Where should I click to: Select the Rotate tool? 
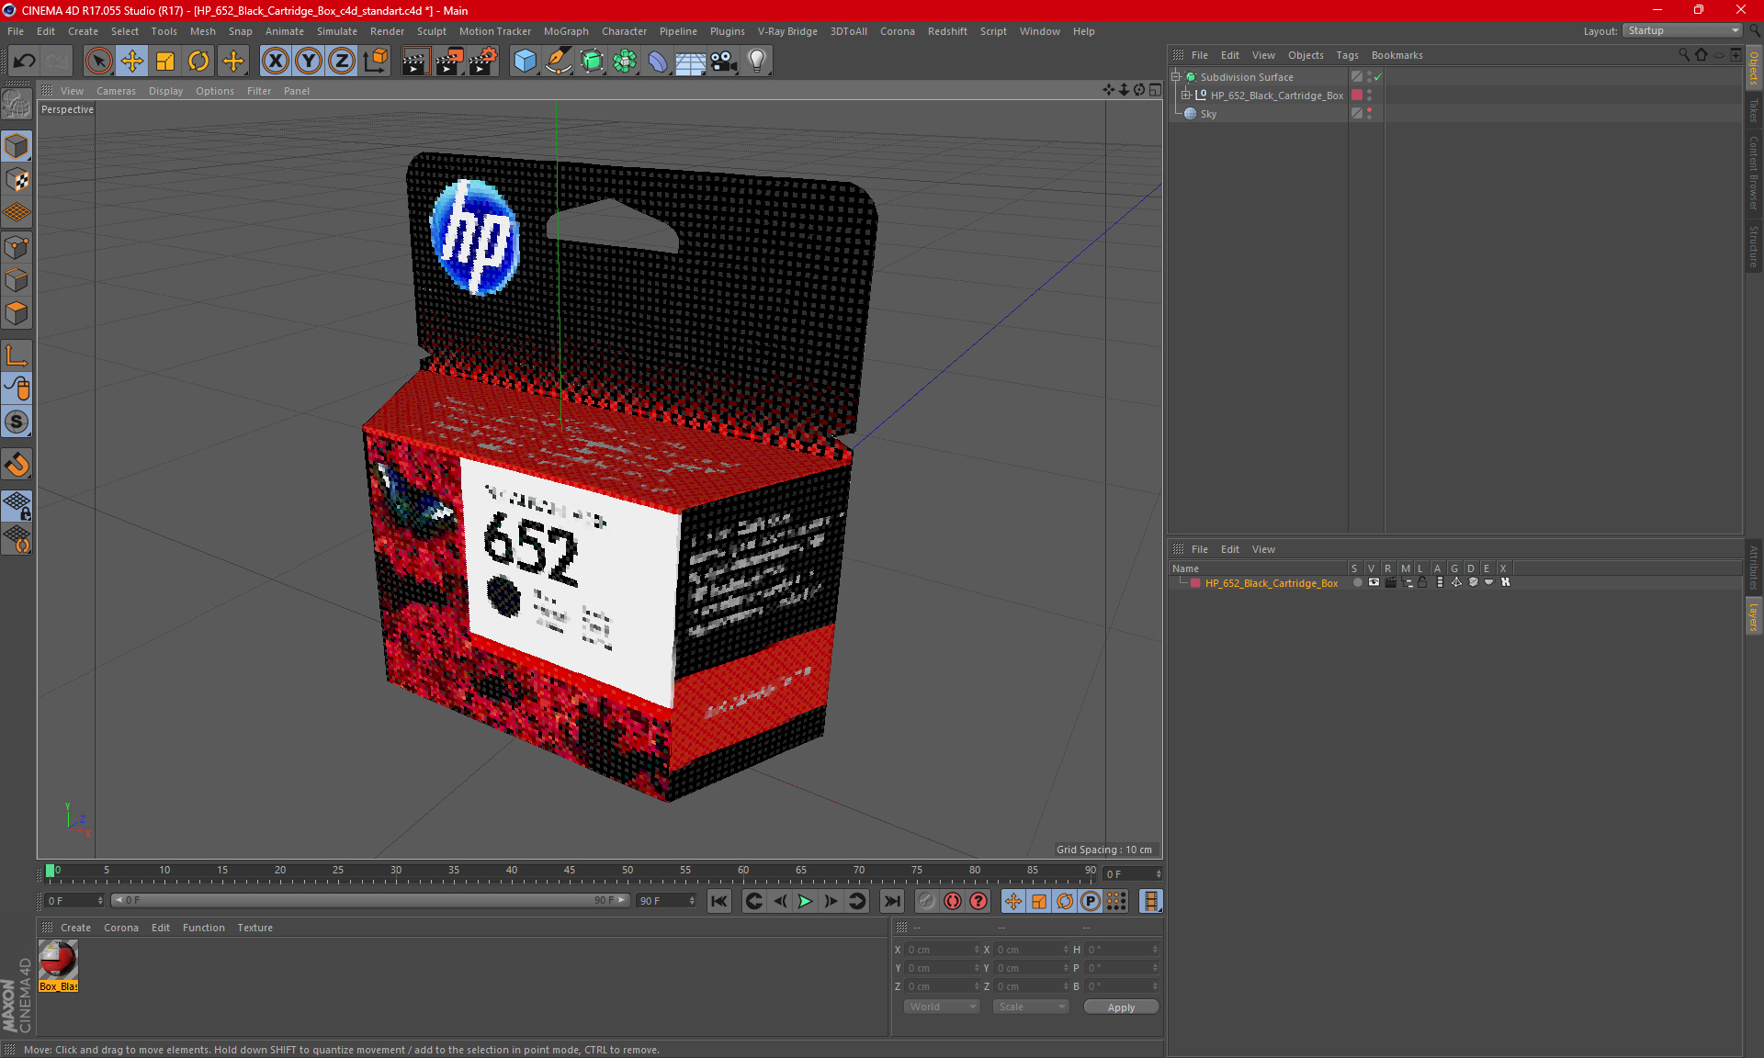[198, 61]
